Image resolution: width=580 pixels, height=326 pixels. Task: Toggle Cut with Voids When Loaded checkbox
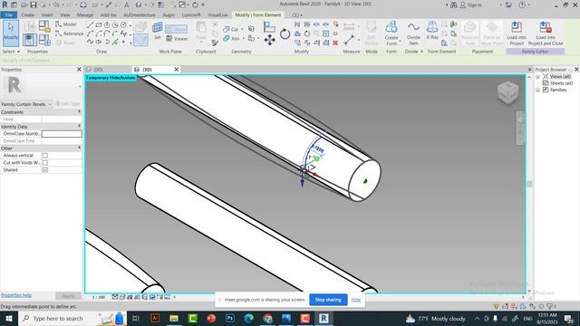pyautogui.click(x=44, y=163)
